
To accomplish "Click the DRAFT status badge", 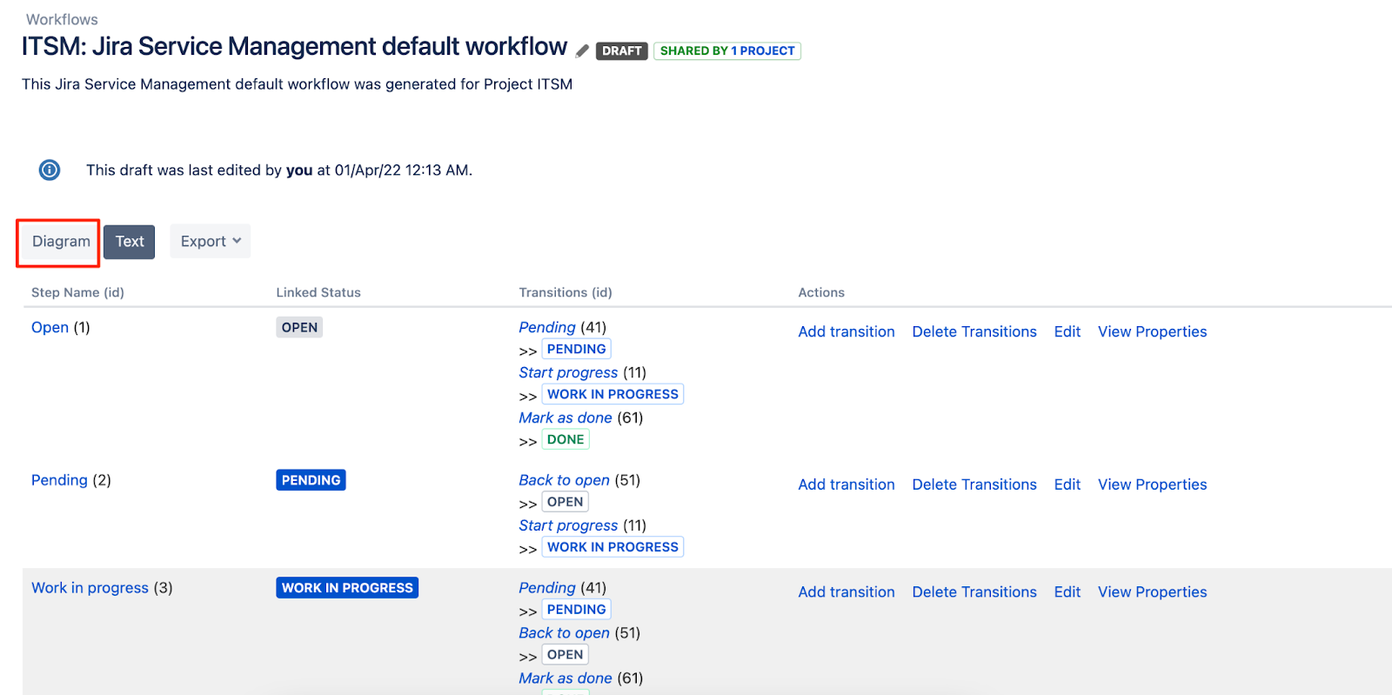I will tap(621, 51).
